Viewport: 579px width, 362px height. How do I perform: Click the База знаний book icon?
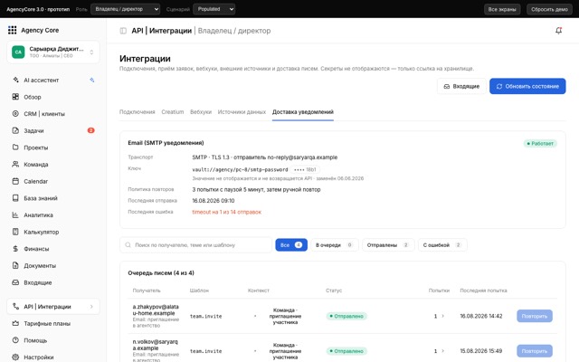click(15, 198)
